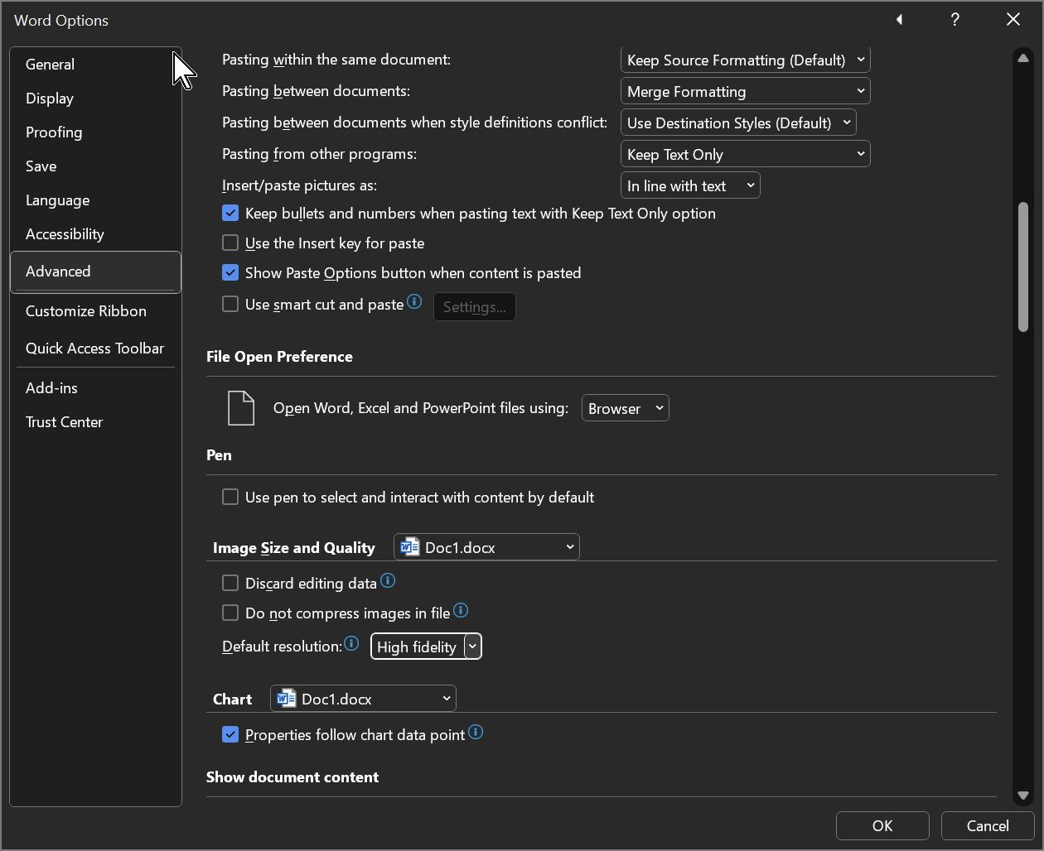Click info icon beside Default resolution label
This screenshot has height=851, width=1044.
tap(351, 644)
